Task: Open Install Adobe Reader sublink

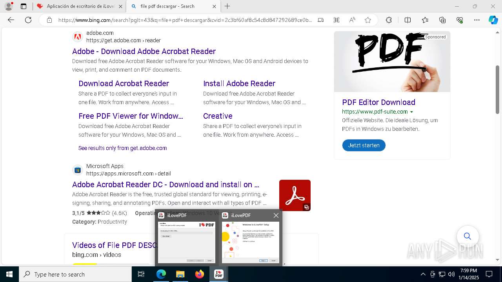Action: (x=239, y=83)
